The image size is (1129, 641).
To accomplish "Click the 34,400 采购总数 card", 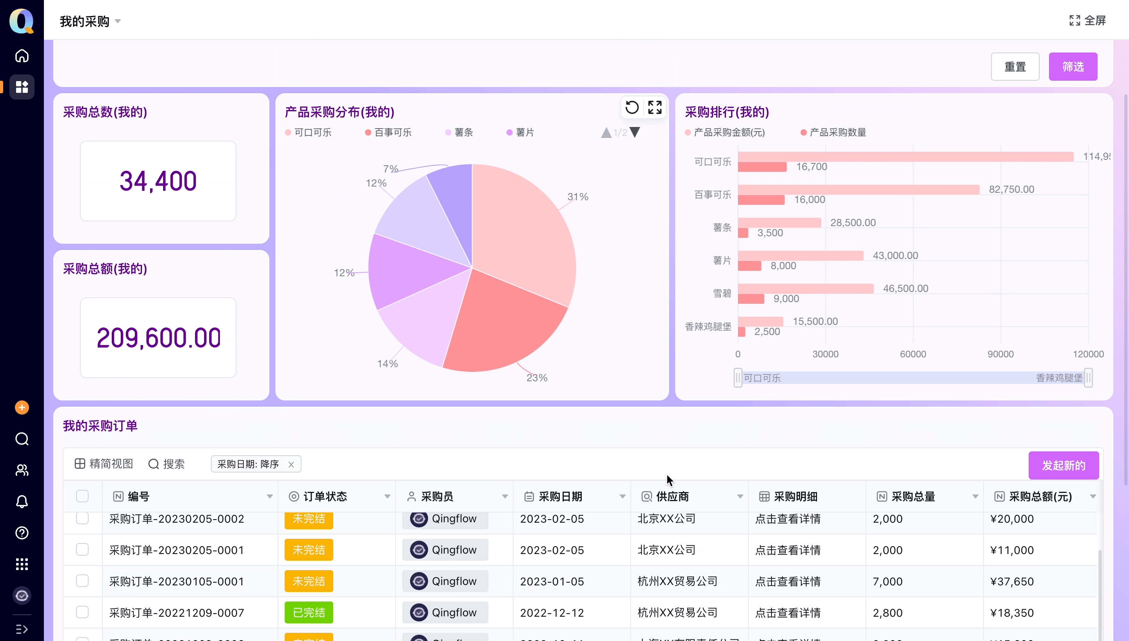I will 158,181.
